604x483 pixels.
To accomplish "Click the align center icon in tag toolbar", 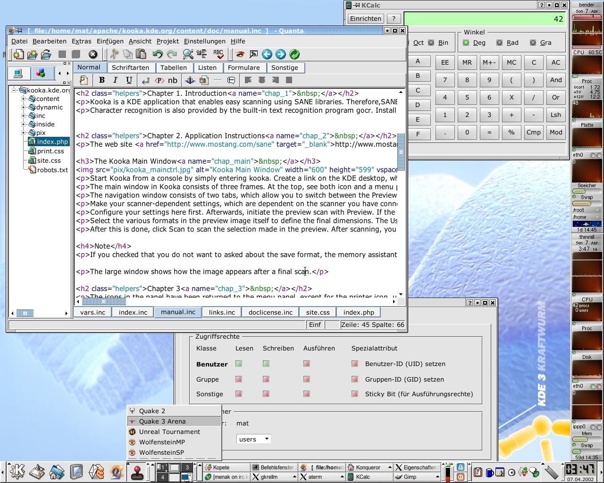I will pos(261,80).
